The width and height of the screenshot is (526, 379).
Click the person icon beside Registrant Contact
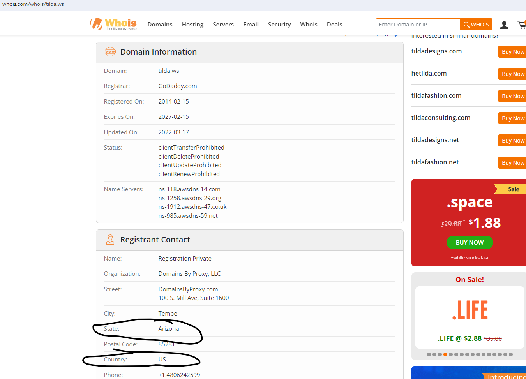click(x=110, y=240)
